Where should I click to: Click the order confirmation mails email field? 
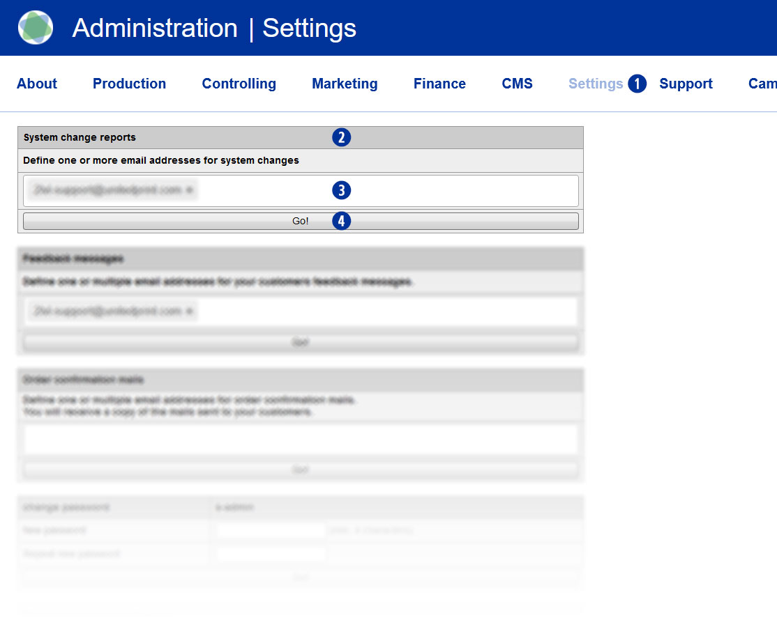tap(300, 440)
